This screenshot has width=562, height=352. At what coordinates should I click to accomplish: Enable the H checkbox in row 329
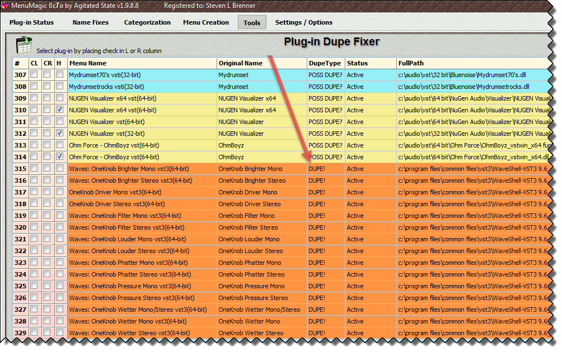60,332
